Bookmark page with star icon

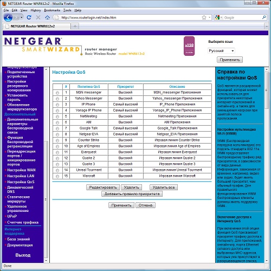[204, 17]
